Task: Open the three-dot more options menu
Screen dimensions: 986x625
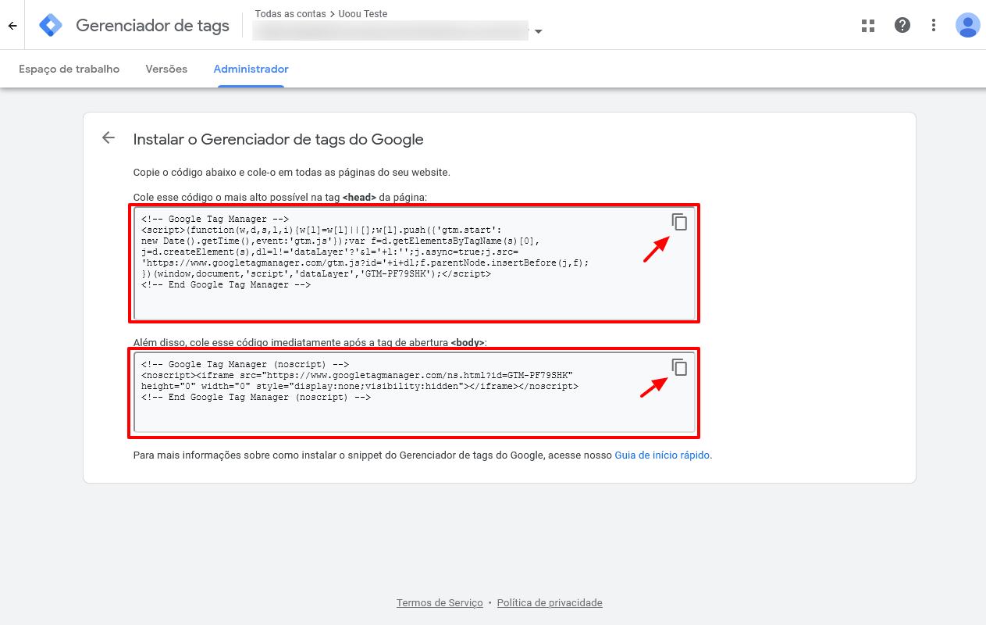Action: click(934, 25)
